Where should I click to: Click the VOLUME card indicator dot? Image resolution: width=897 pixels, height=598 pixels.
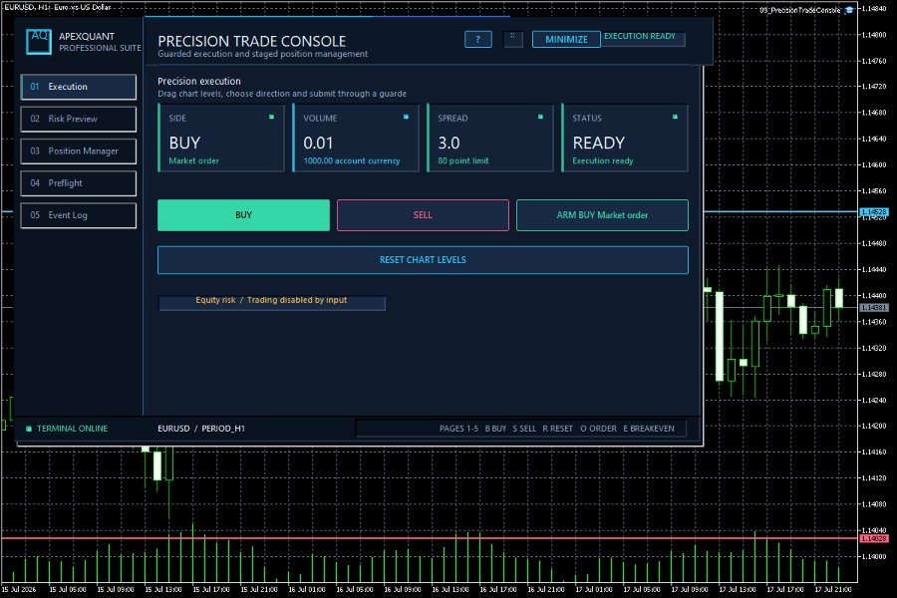pyautogui.click(x=406, y=117)
